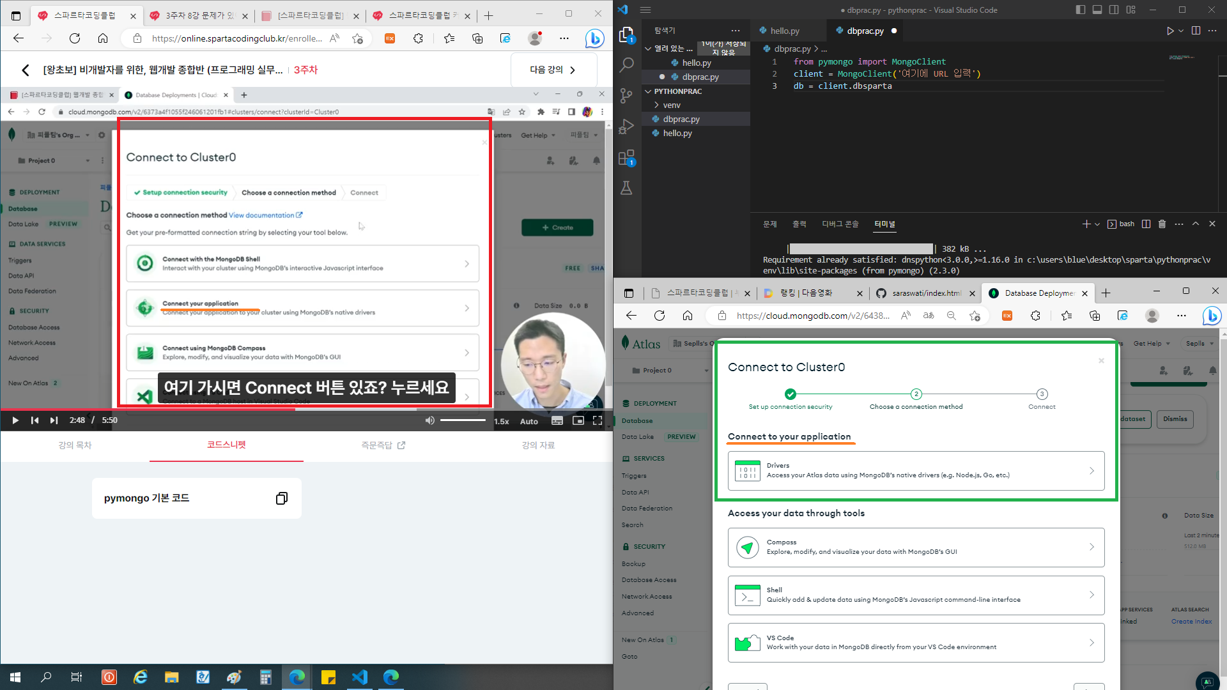Open VS Code Source Control view

(626, 96)
